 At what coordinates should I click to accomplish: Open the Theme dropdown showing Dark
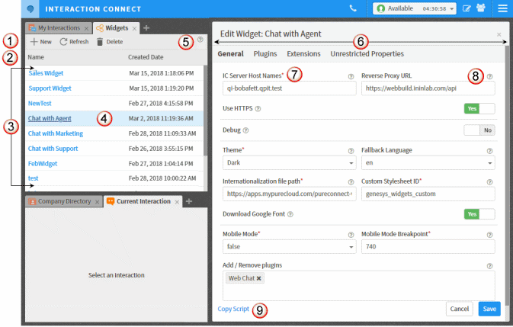[x=288, y=162]
